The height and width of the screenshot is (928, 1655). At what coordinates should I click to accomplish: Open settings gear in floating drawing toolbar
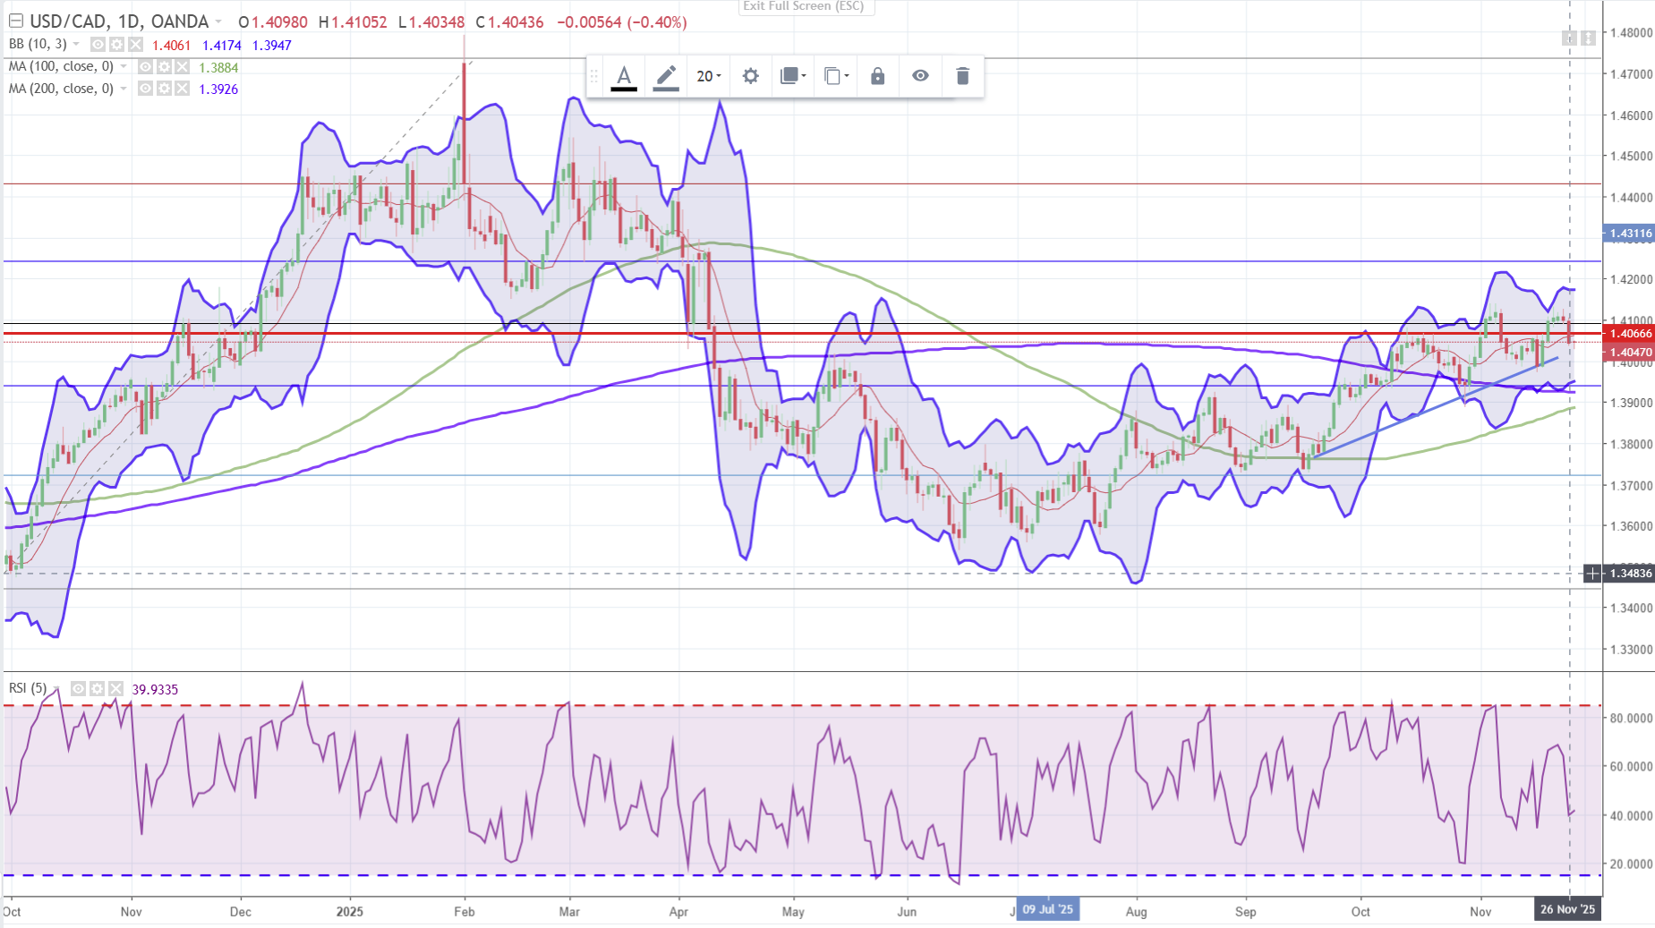point(750,76)
